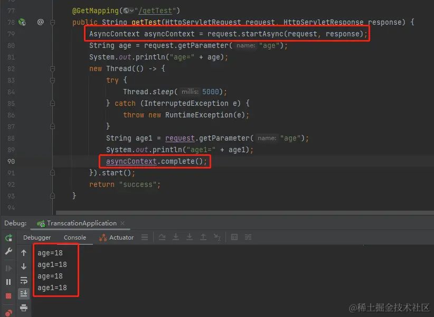Rerun TranscationApplication with the green rerun icon
The image size is (434, 317).
[9, 238]
